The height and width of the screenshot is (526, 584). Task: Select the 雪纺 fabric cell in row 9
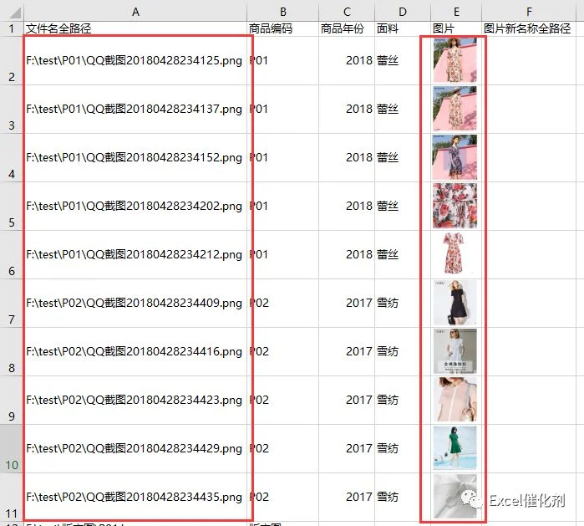pos(403,400)
